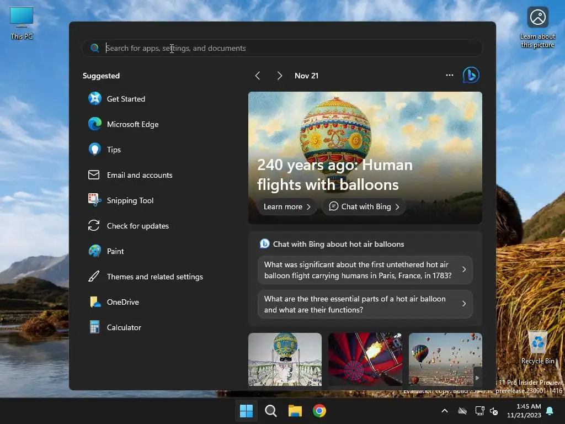Click thumbnail row next arrow
The height and width of the screenshot is (424, 565).
click(477, 378)
